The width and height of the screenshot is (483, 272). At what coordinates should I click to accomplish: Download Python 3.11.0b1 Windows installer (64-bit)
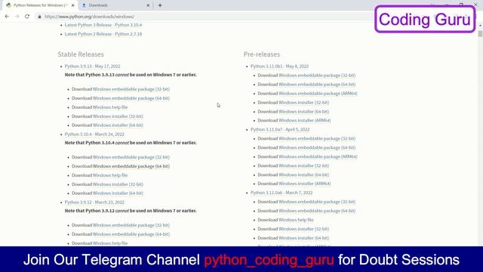[x=303, y=112]
